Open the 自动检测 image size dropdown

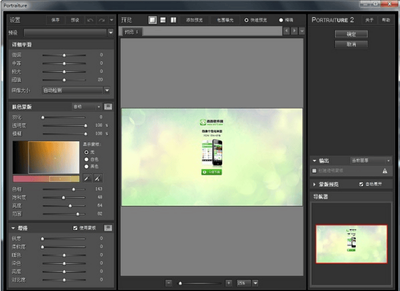107,91
